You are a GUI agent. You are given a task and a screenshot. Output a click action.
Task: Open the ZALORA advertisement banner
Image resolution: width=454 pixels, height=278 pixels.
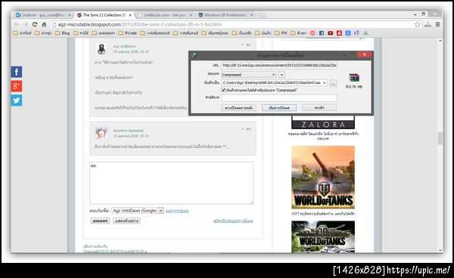[x=323, y=122]
